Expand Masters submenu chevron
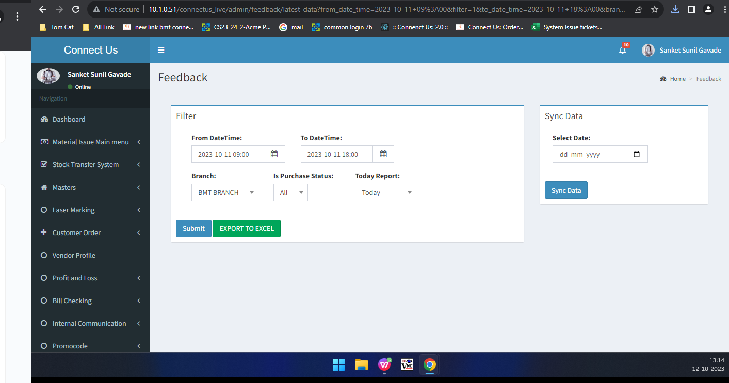 coord(138,187)
